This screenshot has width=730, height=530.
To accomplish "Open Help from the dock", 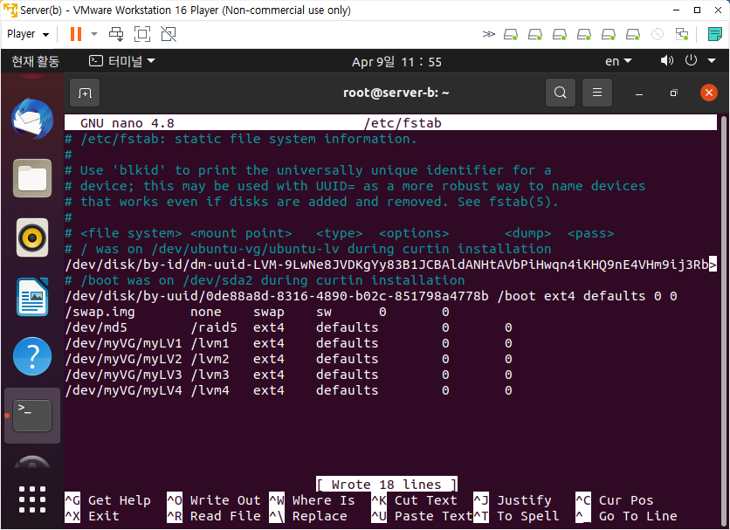I will tap(32, 356).
